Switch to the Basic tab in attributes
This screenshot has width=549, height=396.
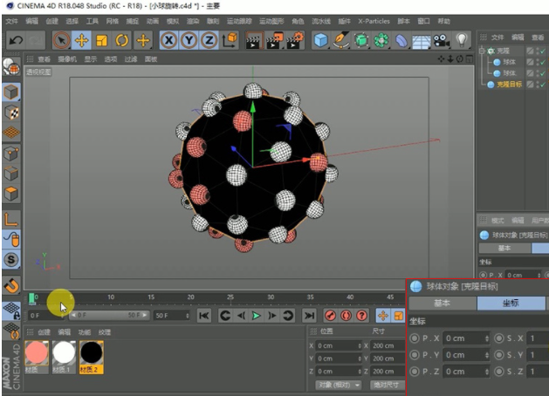point(443,303)
